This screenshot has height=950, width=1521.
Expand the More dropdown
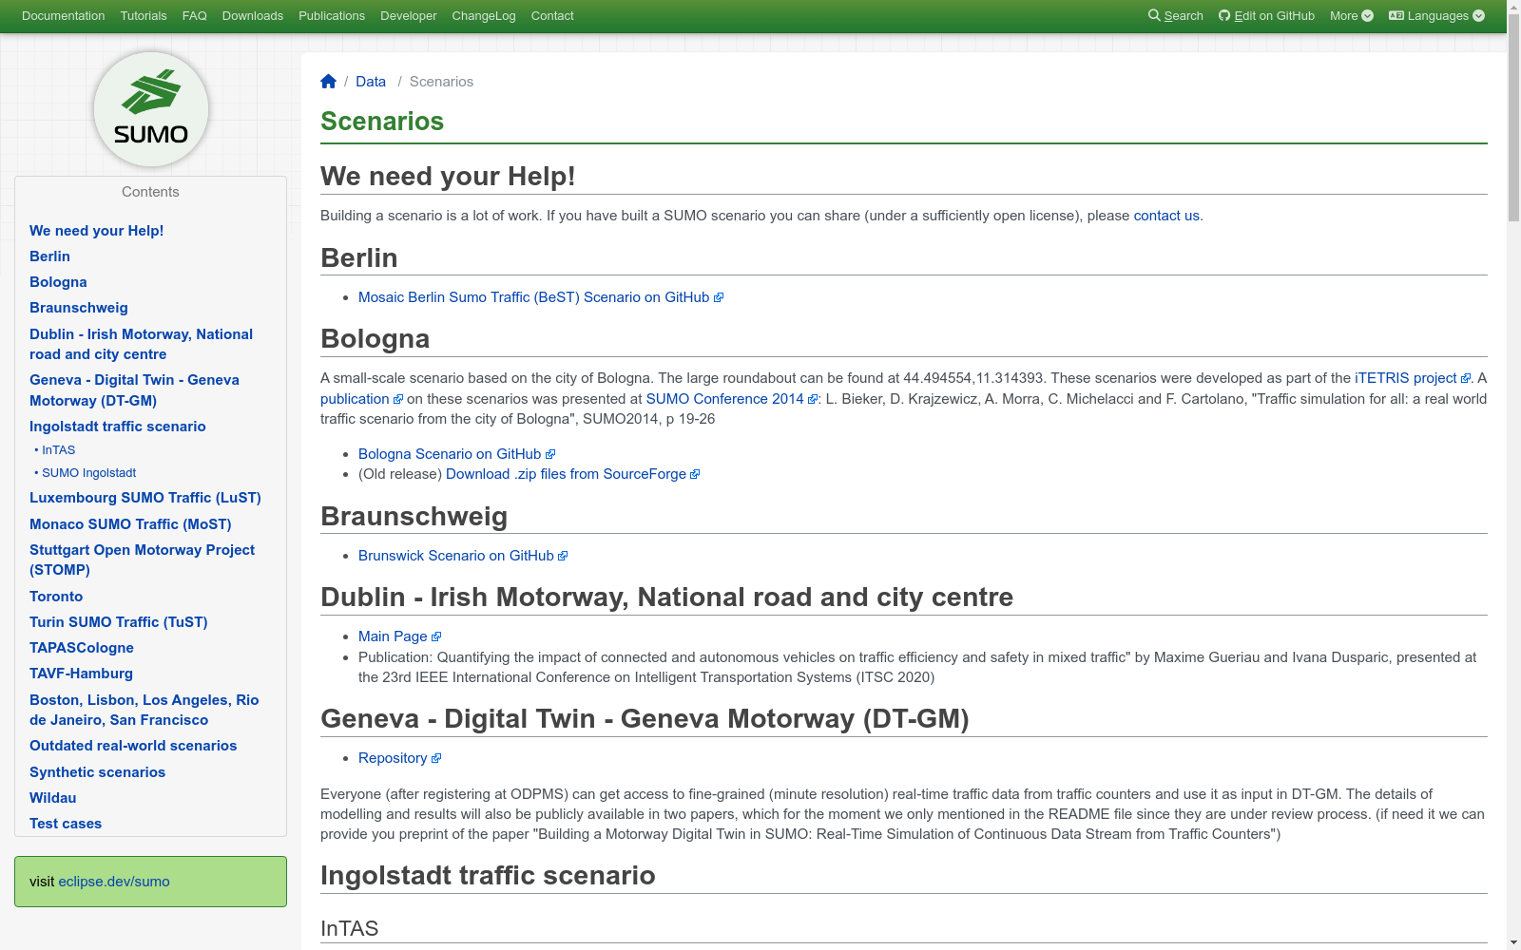tap(1351, 16)
